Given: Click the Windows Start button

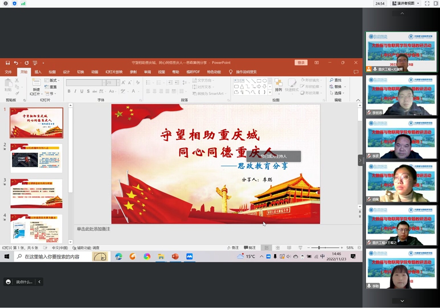Looking at the screenshot, I should point(7,256).
